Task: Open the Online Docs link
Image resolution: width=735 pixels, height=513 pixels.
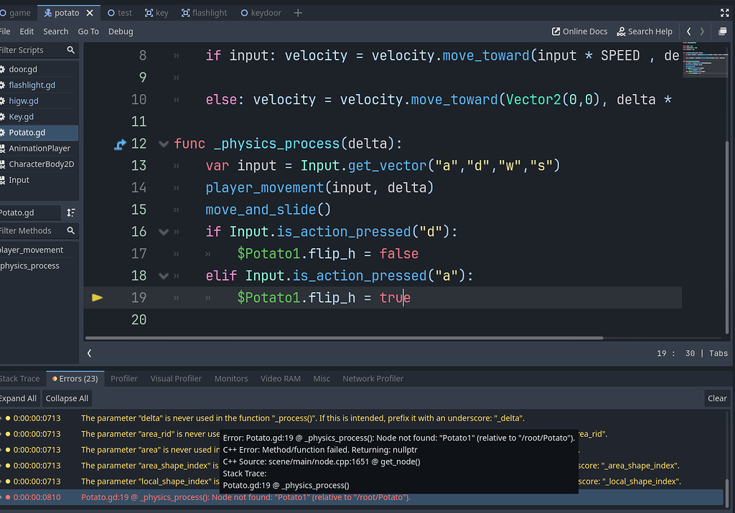Action: [x=580, y=31]
